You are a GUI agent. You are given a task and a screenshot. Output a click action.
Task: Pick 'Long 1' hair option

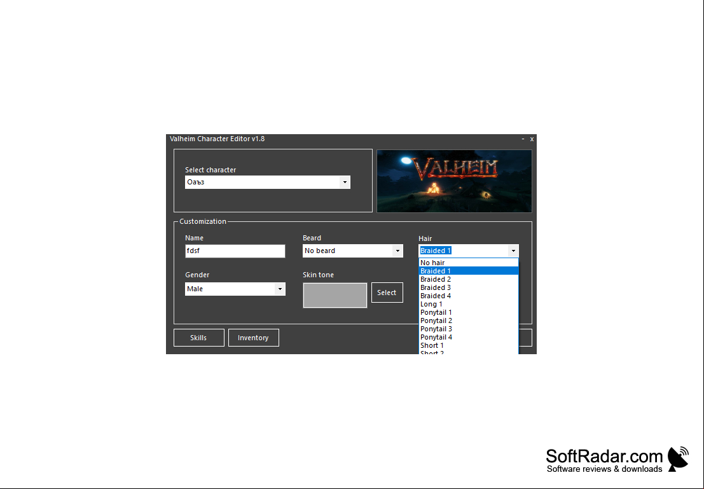coord(468,304)
